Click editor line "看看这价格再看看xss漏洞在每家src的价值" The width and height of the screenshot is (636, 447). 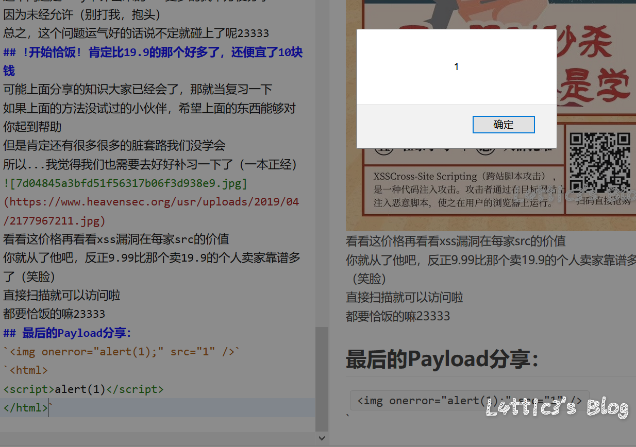tap(116, 239)
